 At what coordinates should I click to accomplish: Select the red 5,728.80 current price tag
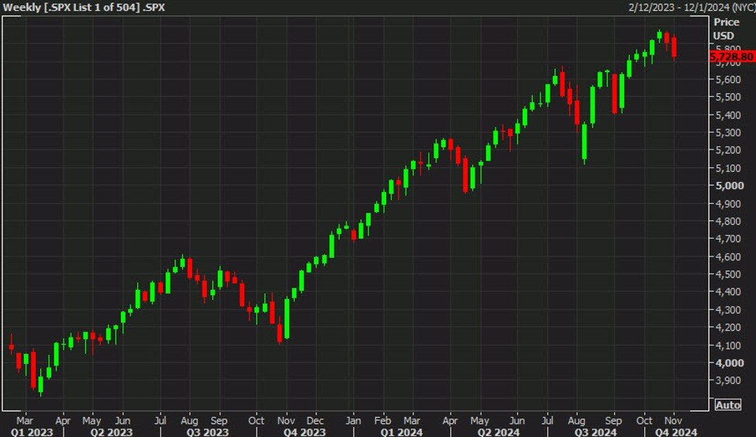pos(731,57)
